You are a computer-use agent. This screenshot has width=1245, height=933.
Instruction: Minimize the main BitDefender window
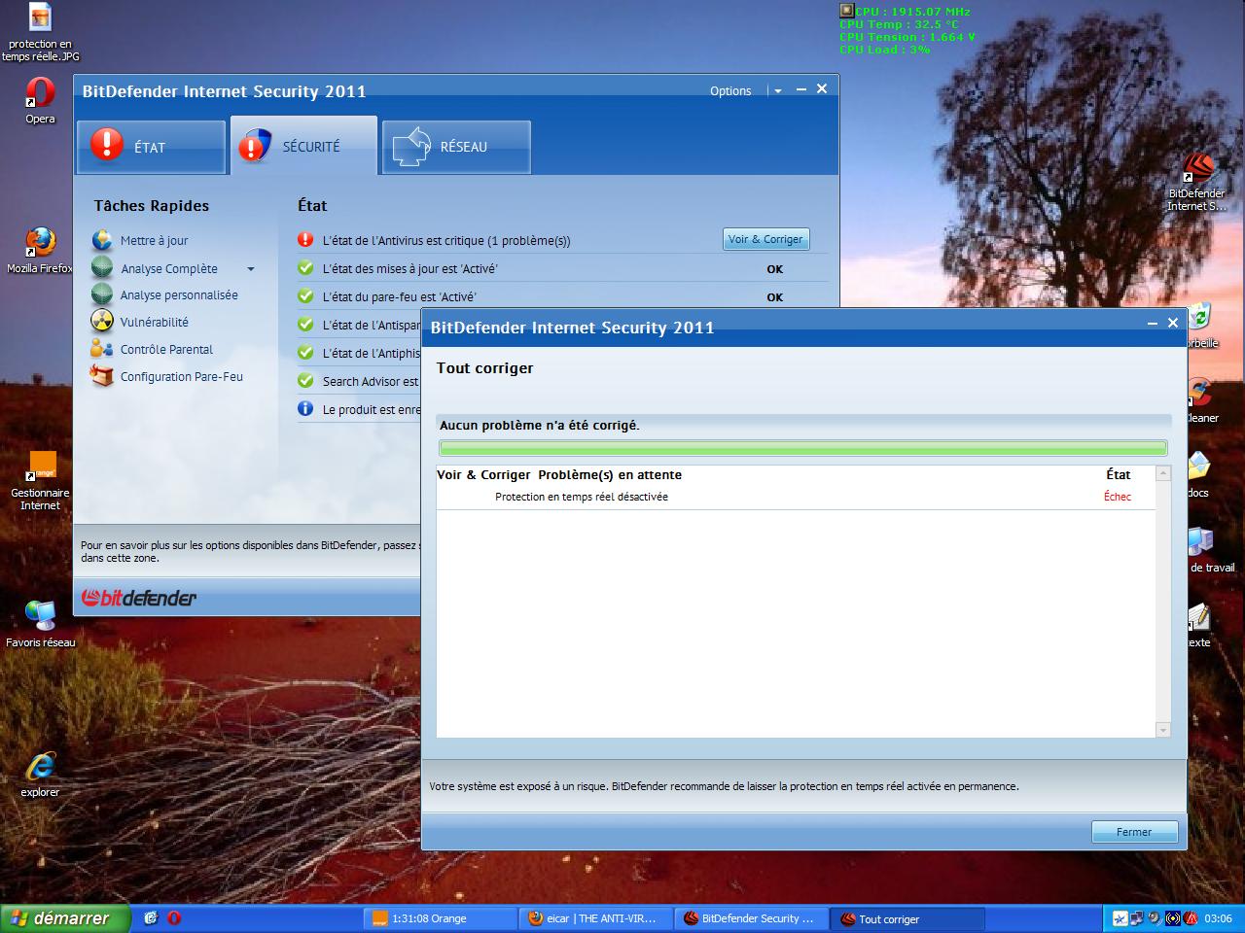click(801, 89)
